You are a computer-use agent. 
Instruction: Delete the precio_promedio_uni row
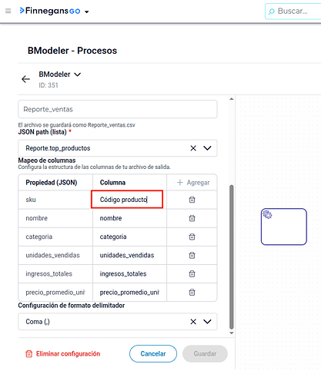coord(192,293)
